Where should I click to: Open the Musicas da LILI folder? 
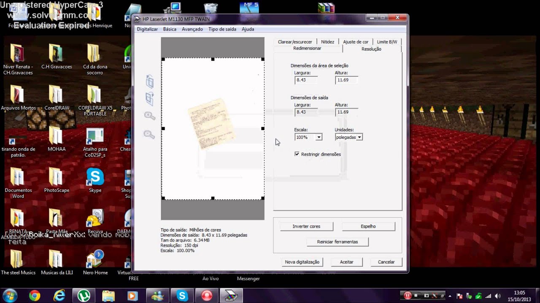[57, 263]
